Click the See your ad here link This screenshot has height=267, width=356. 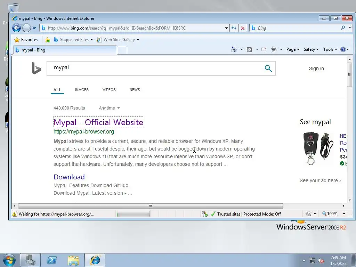pyautogui.click(x=320, y=181)
